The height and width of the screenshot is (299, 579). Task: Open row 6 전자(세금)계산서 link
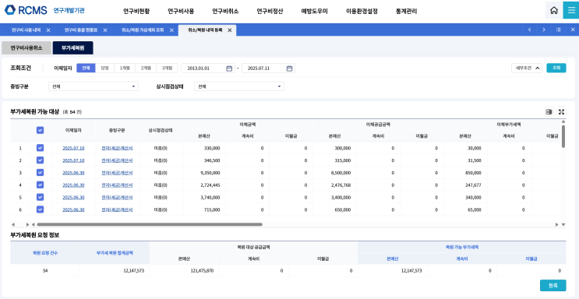pyautogui.click(x=117, y=209)
